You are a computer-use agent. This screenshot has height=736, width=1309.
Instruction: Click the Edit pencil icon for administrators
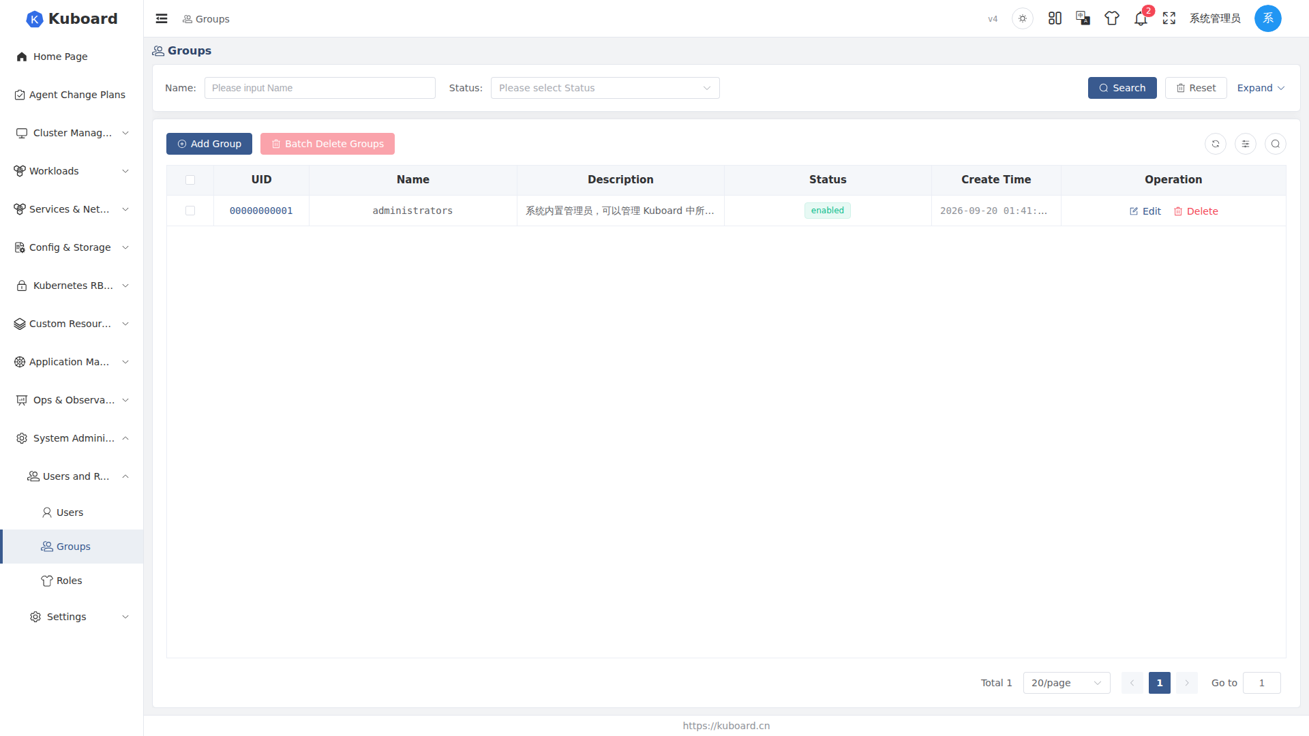[x=1134, y=211]
